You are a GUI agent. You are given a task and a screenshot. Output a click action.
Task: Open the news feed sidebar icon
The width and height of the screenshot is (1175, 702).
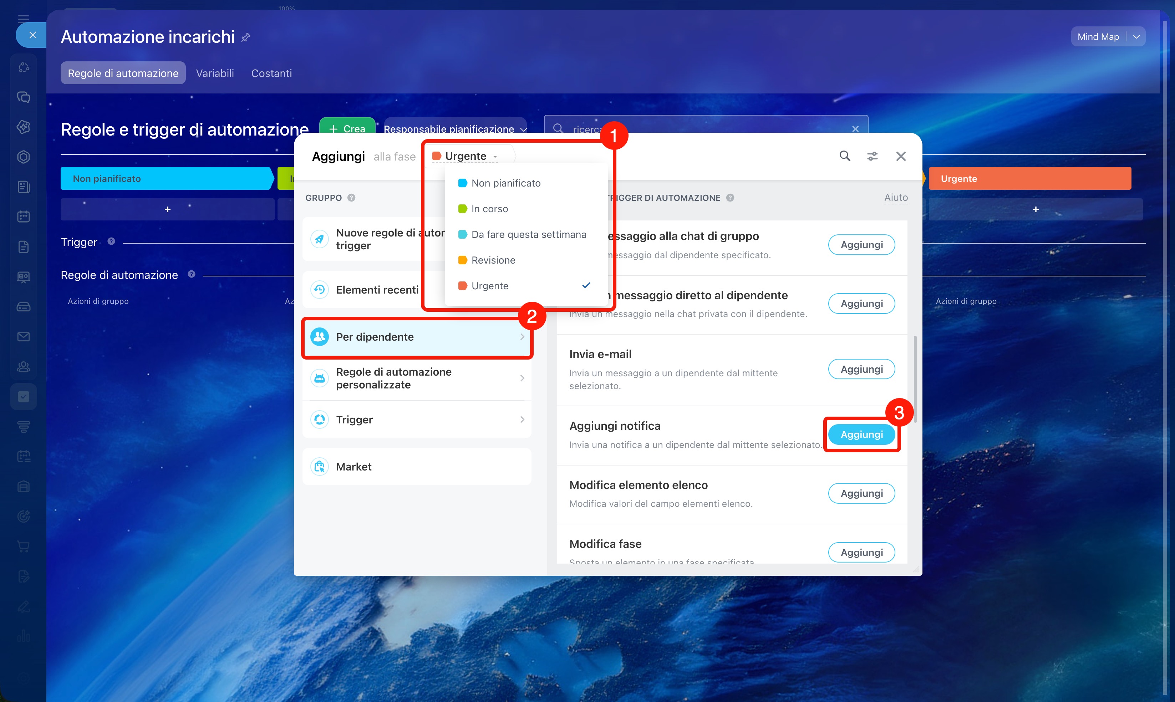click(24, 187)
